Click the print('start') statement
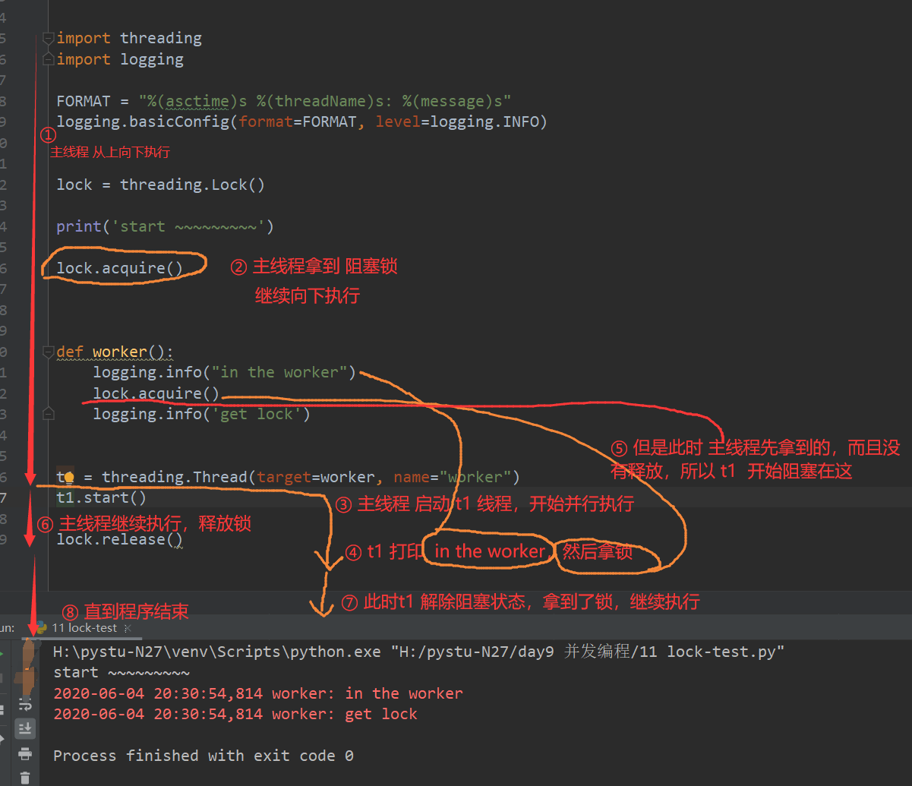This screenshot has width=912, height=786. pyautogui.click(x=165, y=226)
